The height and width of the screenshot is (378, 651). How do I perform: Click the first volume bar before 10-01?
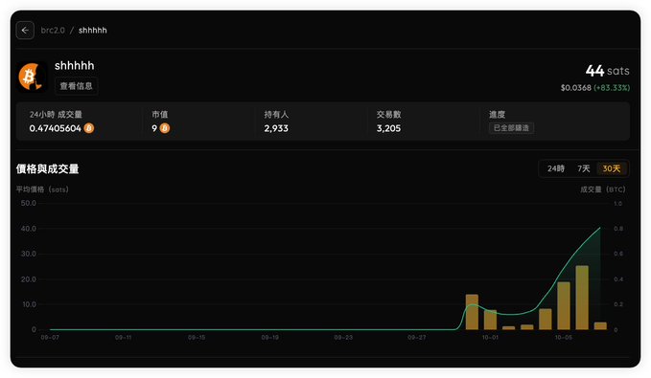pos(472,312)
